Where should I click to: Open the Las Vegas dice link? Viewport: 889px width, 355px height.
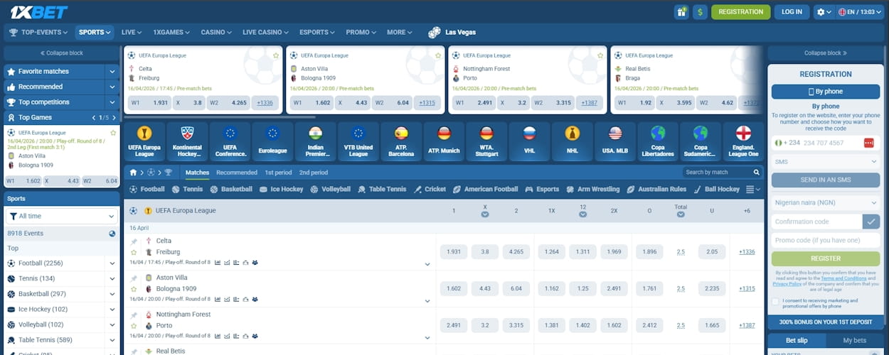(x=452, y=32)
